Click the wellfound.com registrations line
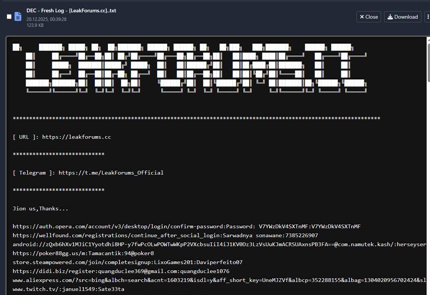The width and height of the screenshot is (430, 295). tap(165, 235)
